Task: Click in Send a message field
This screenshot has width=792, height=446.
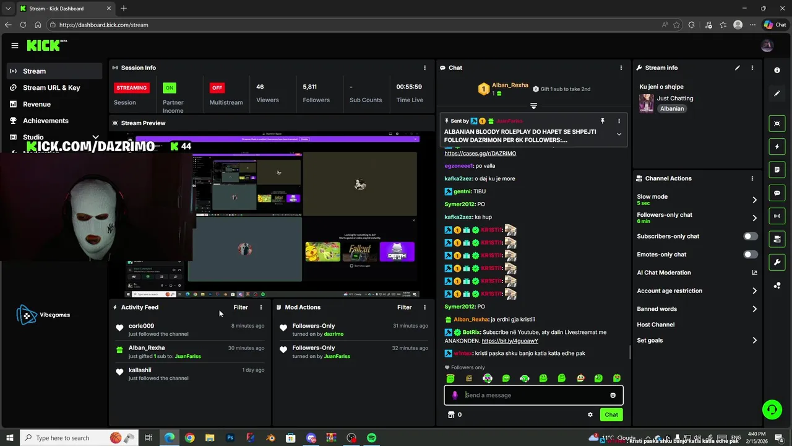Action: coord(533,395)
